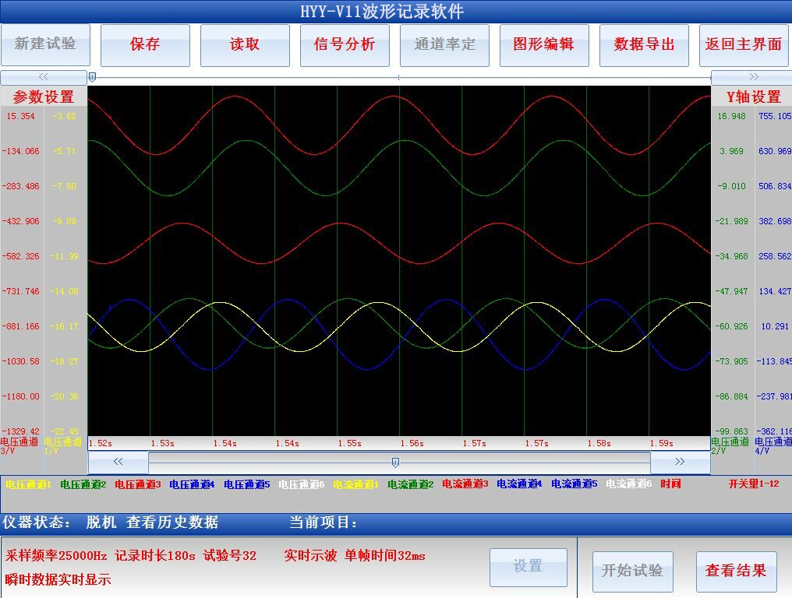The image size is (792, 598).
Task: Click the 保存 toolbar button
Action: point(145,45)
